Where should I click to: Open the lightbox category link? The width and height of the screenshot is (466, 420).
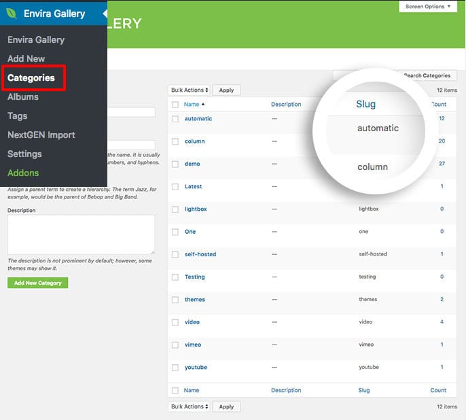[196, 209]
